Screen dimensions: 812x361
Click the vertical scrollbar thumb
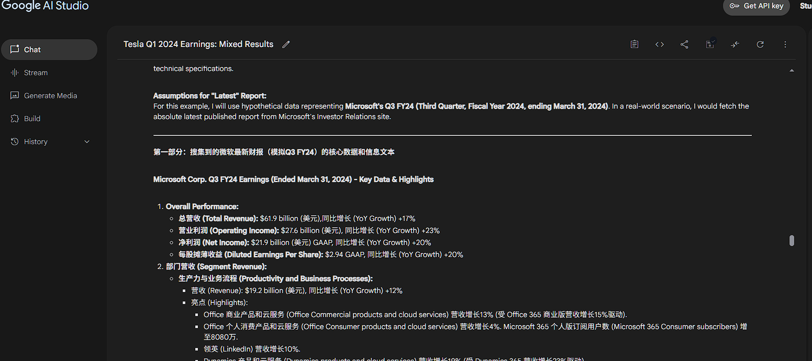(x=792, y=240)
